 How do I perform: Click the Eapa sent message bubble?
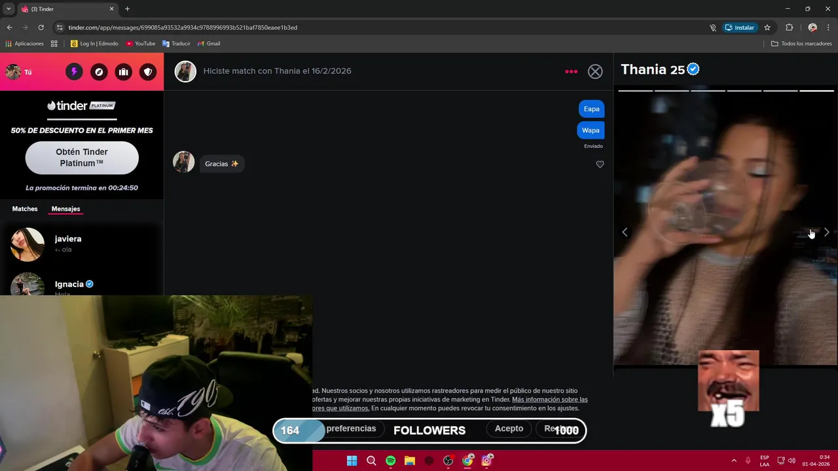point(591,109)
